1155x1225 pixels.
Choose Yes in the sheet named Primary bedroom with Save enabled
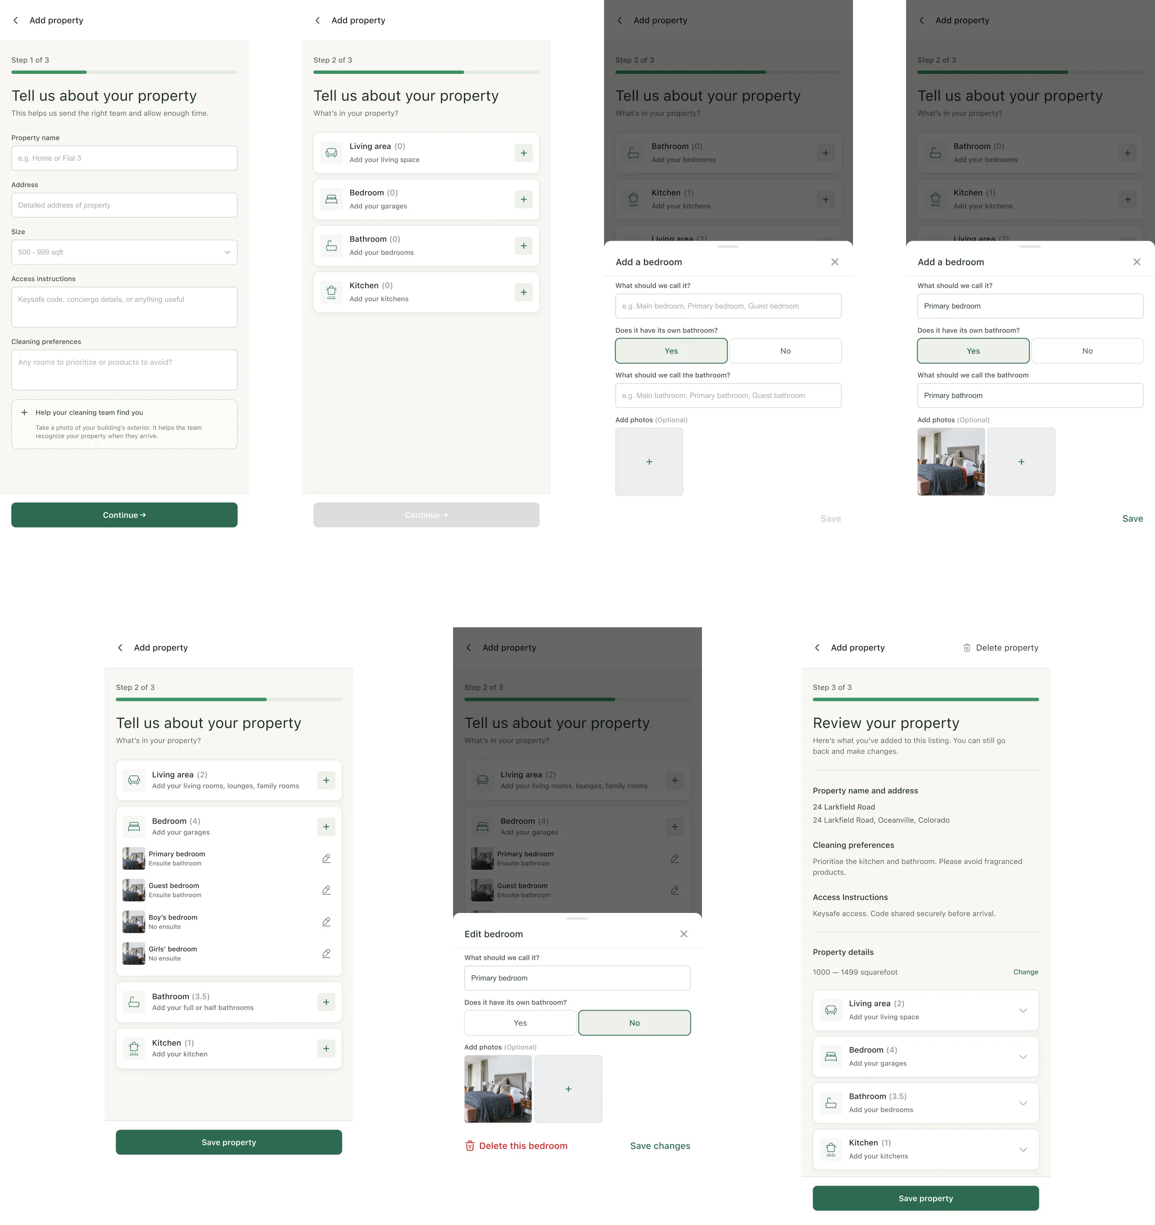point(973,351)
